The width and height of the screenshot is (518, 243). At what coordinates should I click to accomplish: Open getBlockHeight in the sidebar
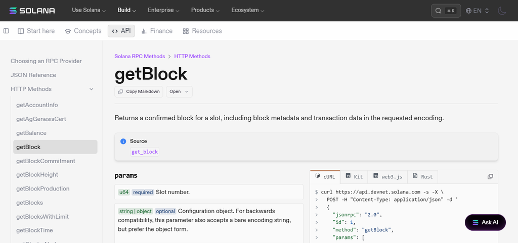coord(37,175)
